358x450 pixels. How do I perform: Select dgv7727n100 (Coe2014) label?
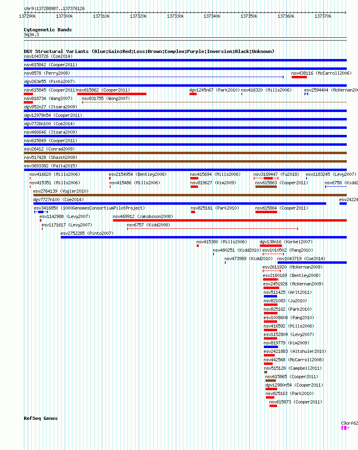click(x=58, y=200)
